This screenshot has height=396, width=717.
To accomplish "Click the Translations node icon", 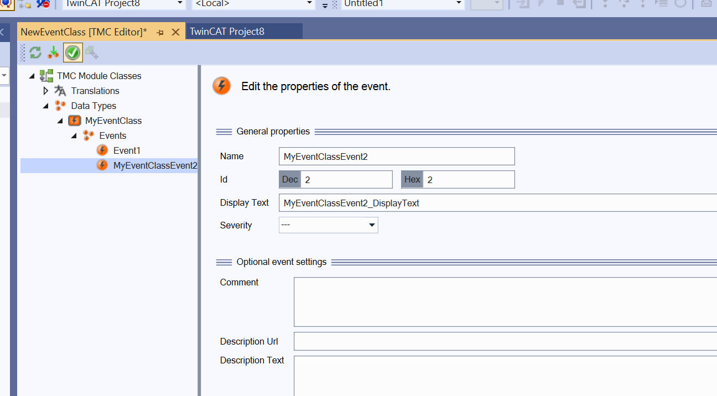I will tap(60, 91).
